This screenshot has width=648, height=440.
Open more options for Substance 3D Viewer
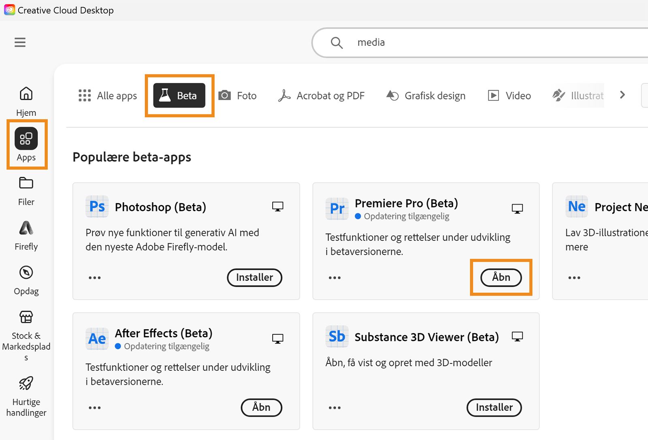click(x=335, y=408)
